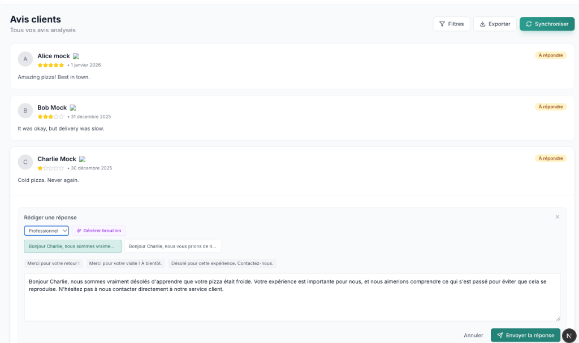Insert 'Merci pour votre retour !' template
Screen dimensions: 579x343
click(54, 263)
